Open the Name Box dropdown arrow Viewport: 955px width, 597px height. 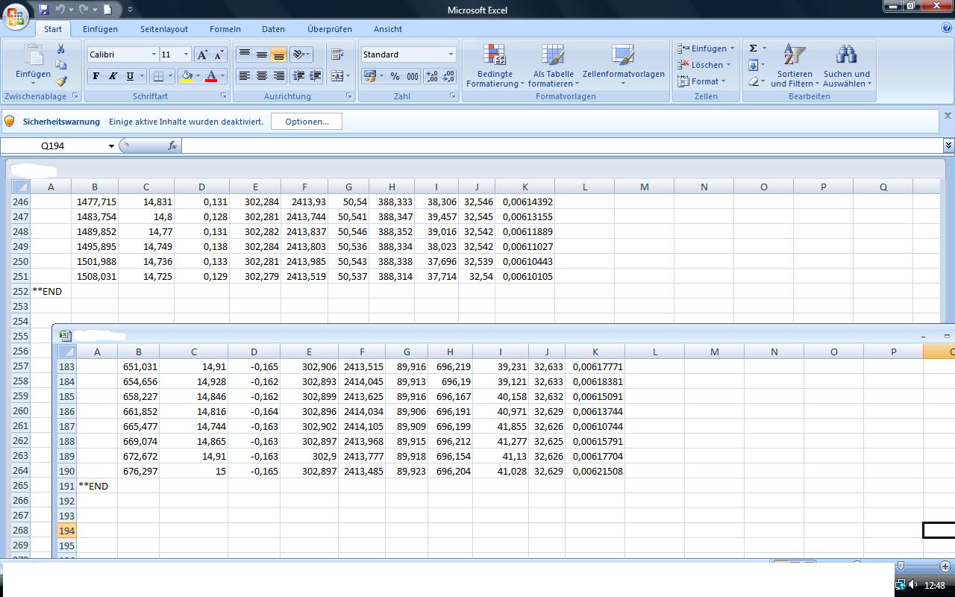[x=111, y=146]
